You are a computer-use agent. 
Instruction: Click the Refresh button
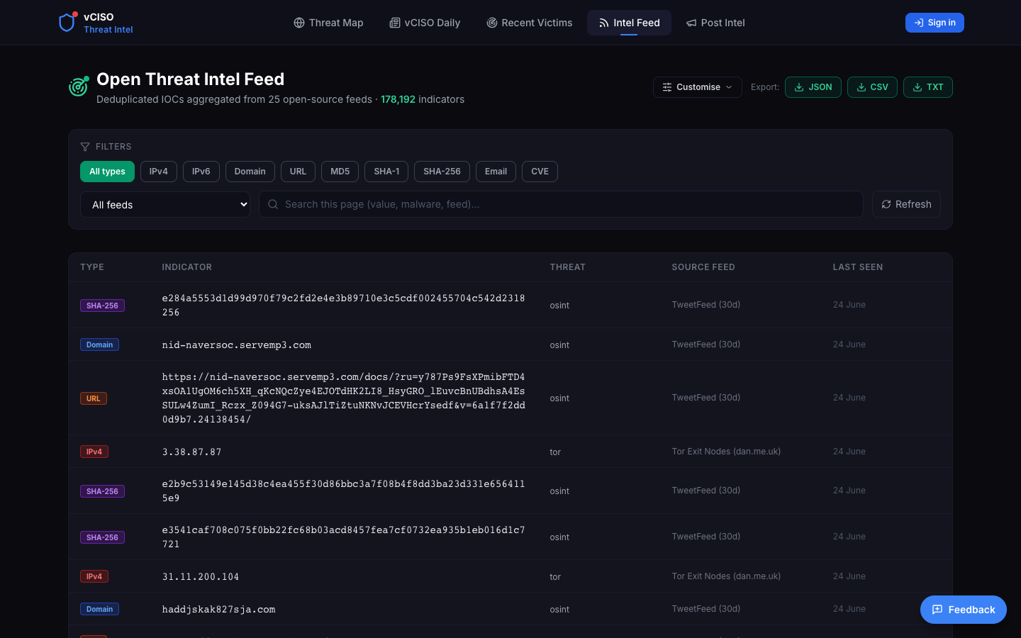(x=906, y=204)
